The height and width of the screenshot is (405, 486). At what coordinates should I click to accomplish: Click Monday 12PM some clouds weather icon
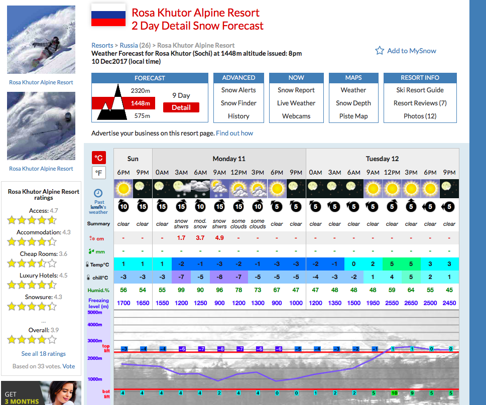pyautogui.click(x=238, y=189)
